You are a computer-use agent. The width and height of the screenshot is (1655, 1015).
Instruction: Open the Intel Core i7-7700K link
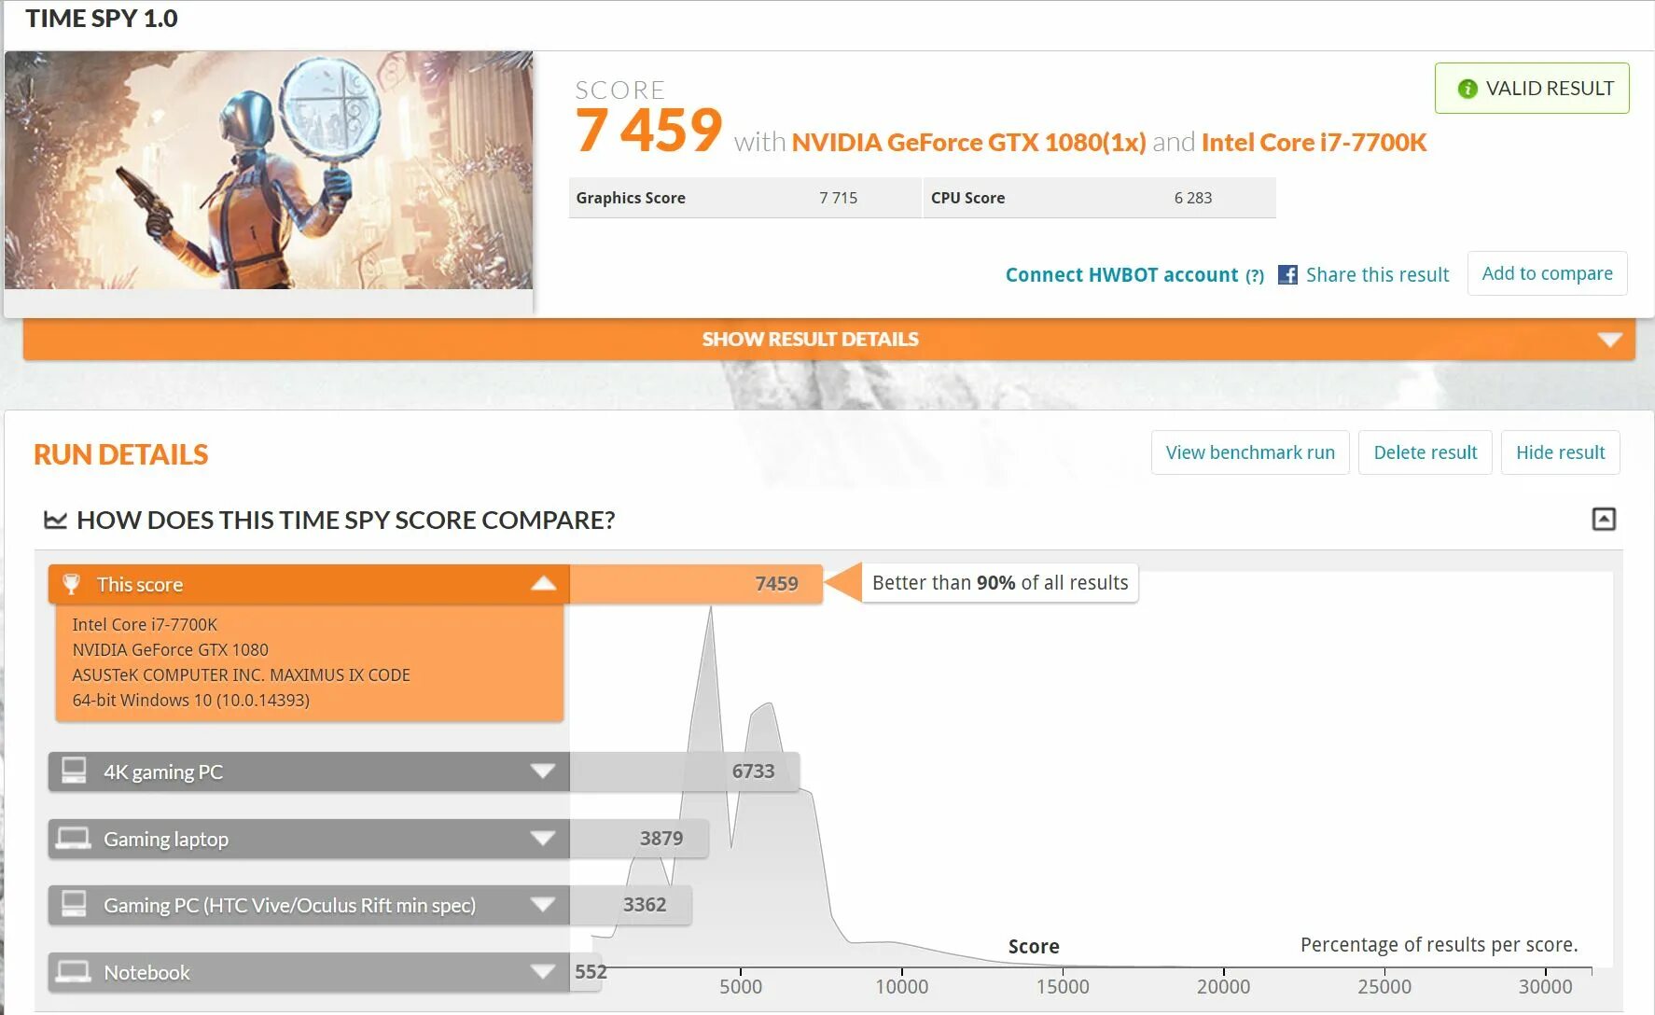tap(1314, 142)
